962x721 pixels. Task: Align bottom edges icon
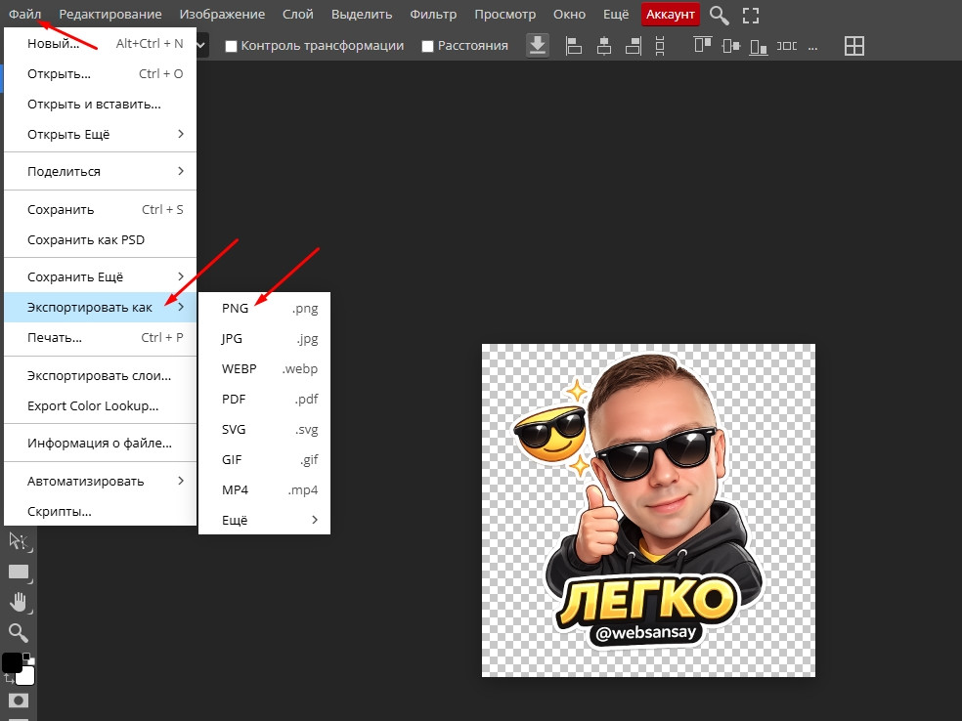[759, 47]
